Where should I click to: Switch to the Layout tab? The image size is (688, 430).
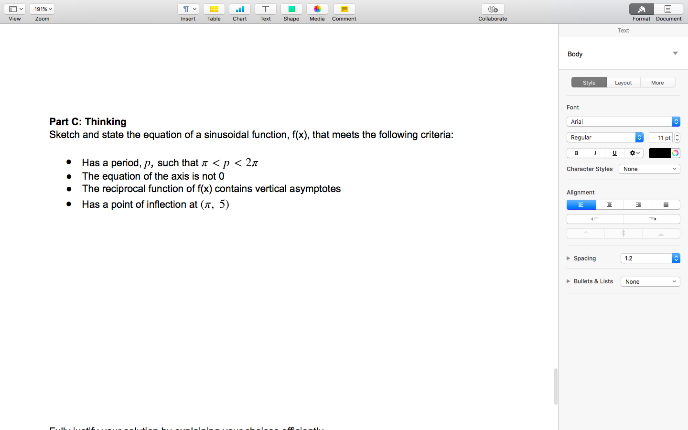tap(623, 82)
